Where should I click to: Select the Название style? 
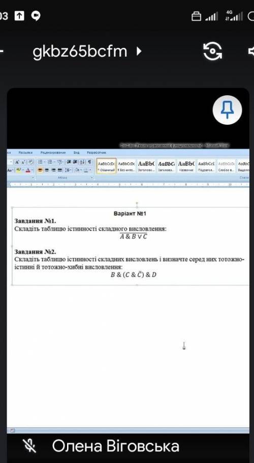coord(186,167)
